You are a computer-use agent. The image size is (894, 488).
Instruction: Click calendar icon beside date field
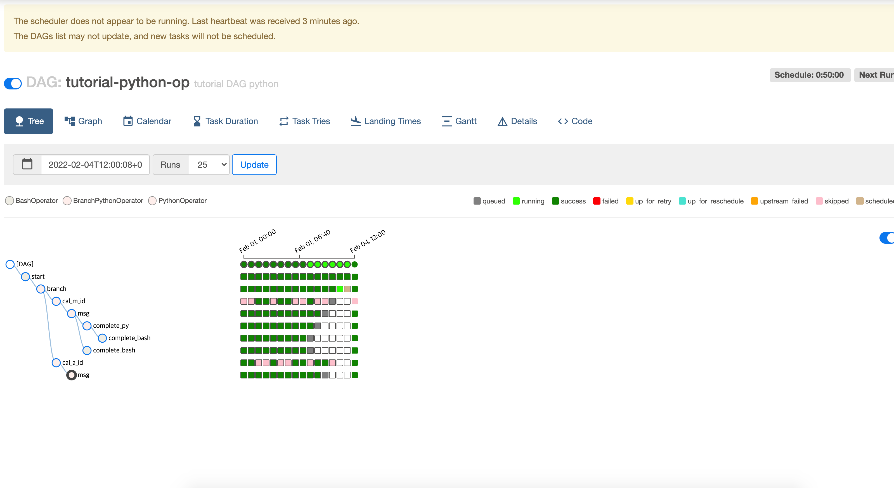click(27, 165)
